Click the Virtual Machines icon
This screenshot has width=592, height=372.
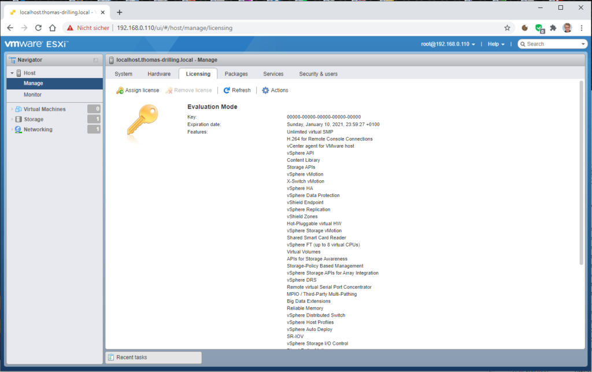click(18, 109)
